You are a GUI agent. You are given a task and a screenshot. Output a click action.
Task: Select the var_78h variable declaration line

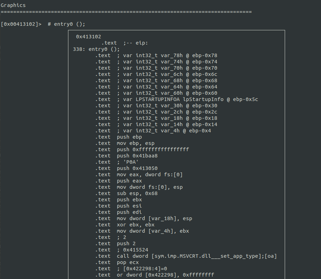click(167, 55)
